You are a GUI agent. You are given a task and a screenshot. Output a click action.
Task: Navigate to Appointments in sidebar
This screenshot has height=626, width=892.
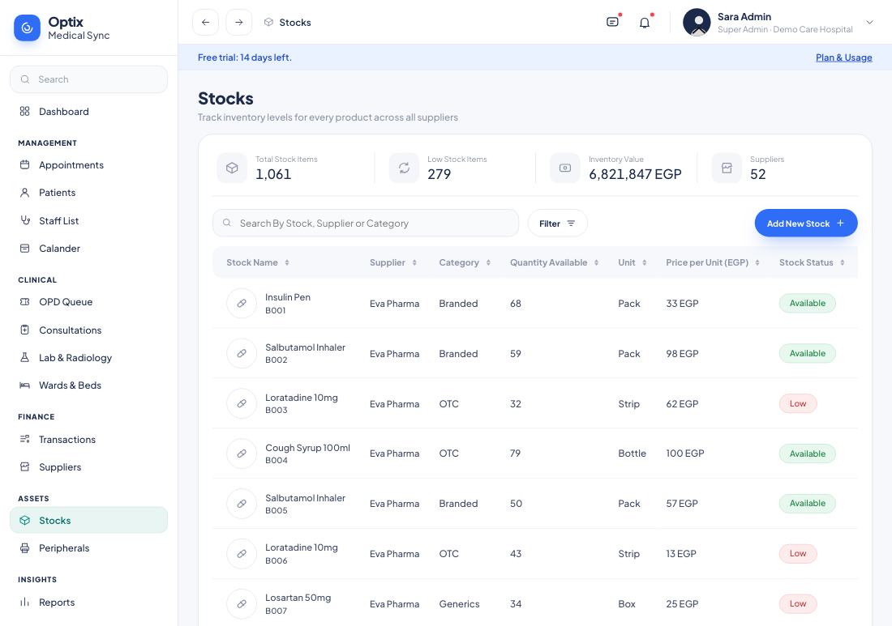tap(88, 164)
